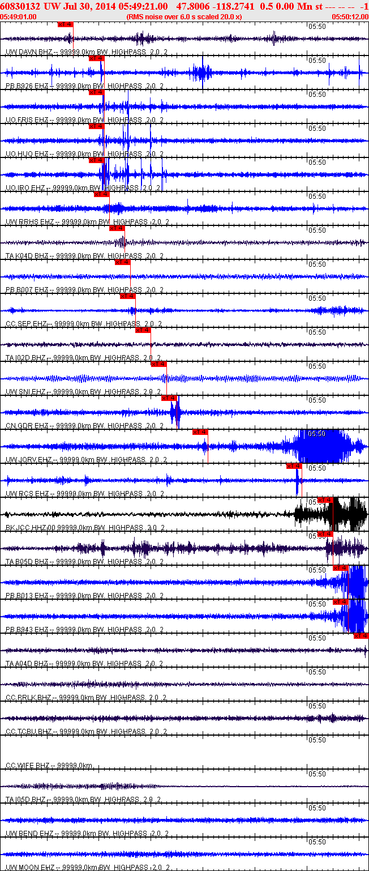Click the RMS noise scaling text in header
This screenshot has width=369, height=871.
(x=184, y=17)
